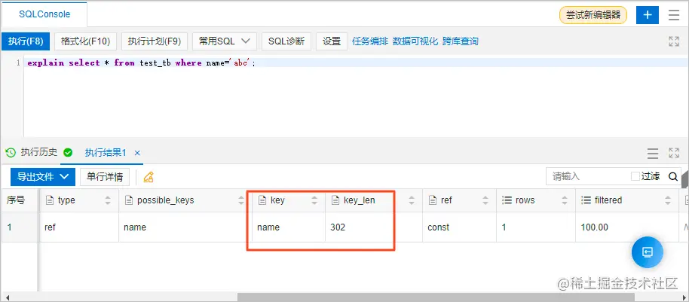689x302 pixels.
Task: Select the cell with value ref
Action: [79, 227]
